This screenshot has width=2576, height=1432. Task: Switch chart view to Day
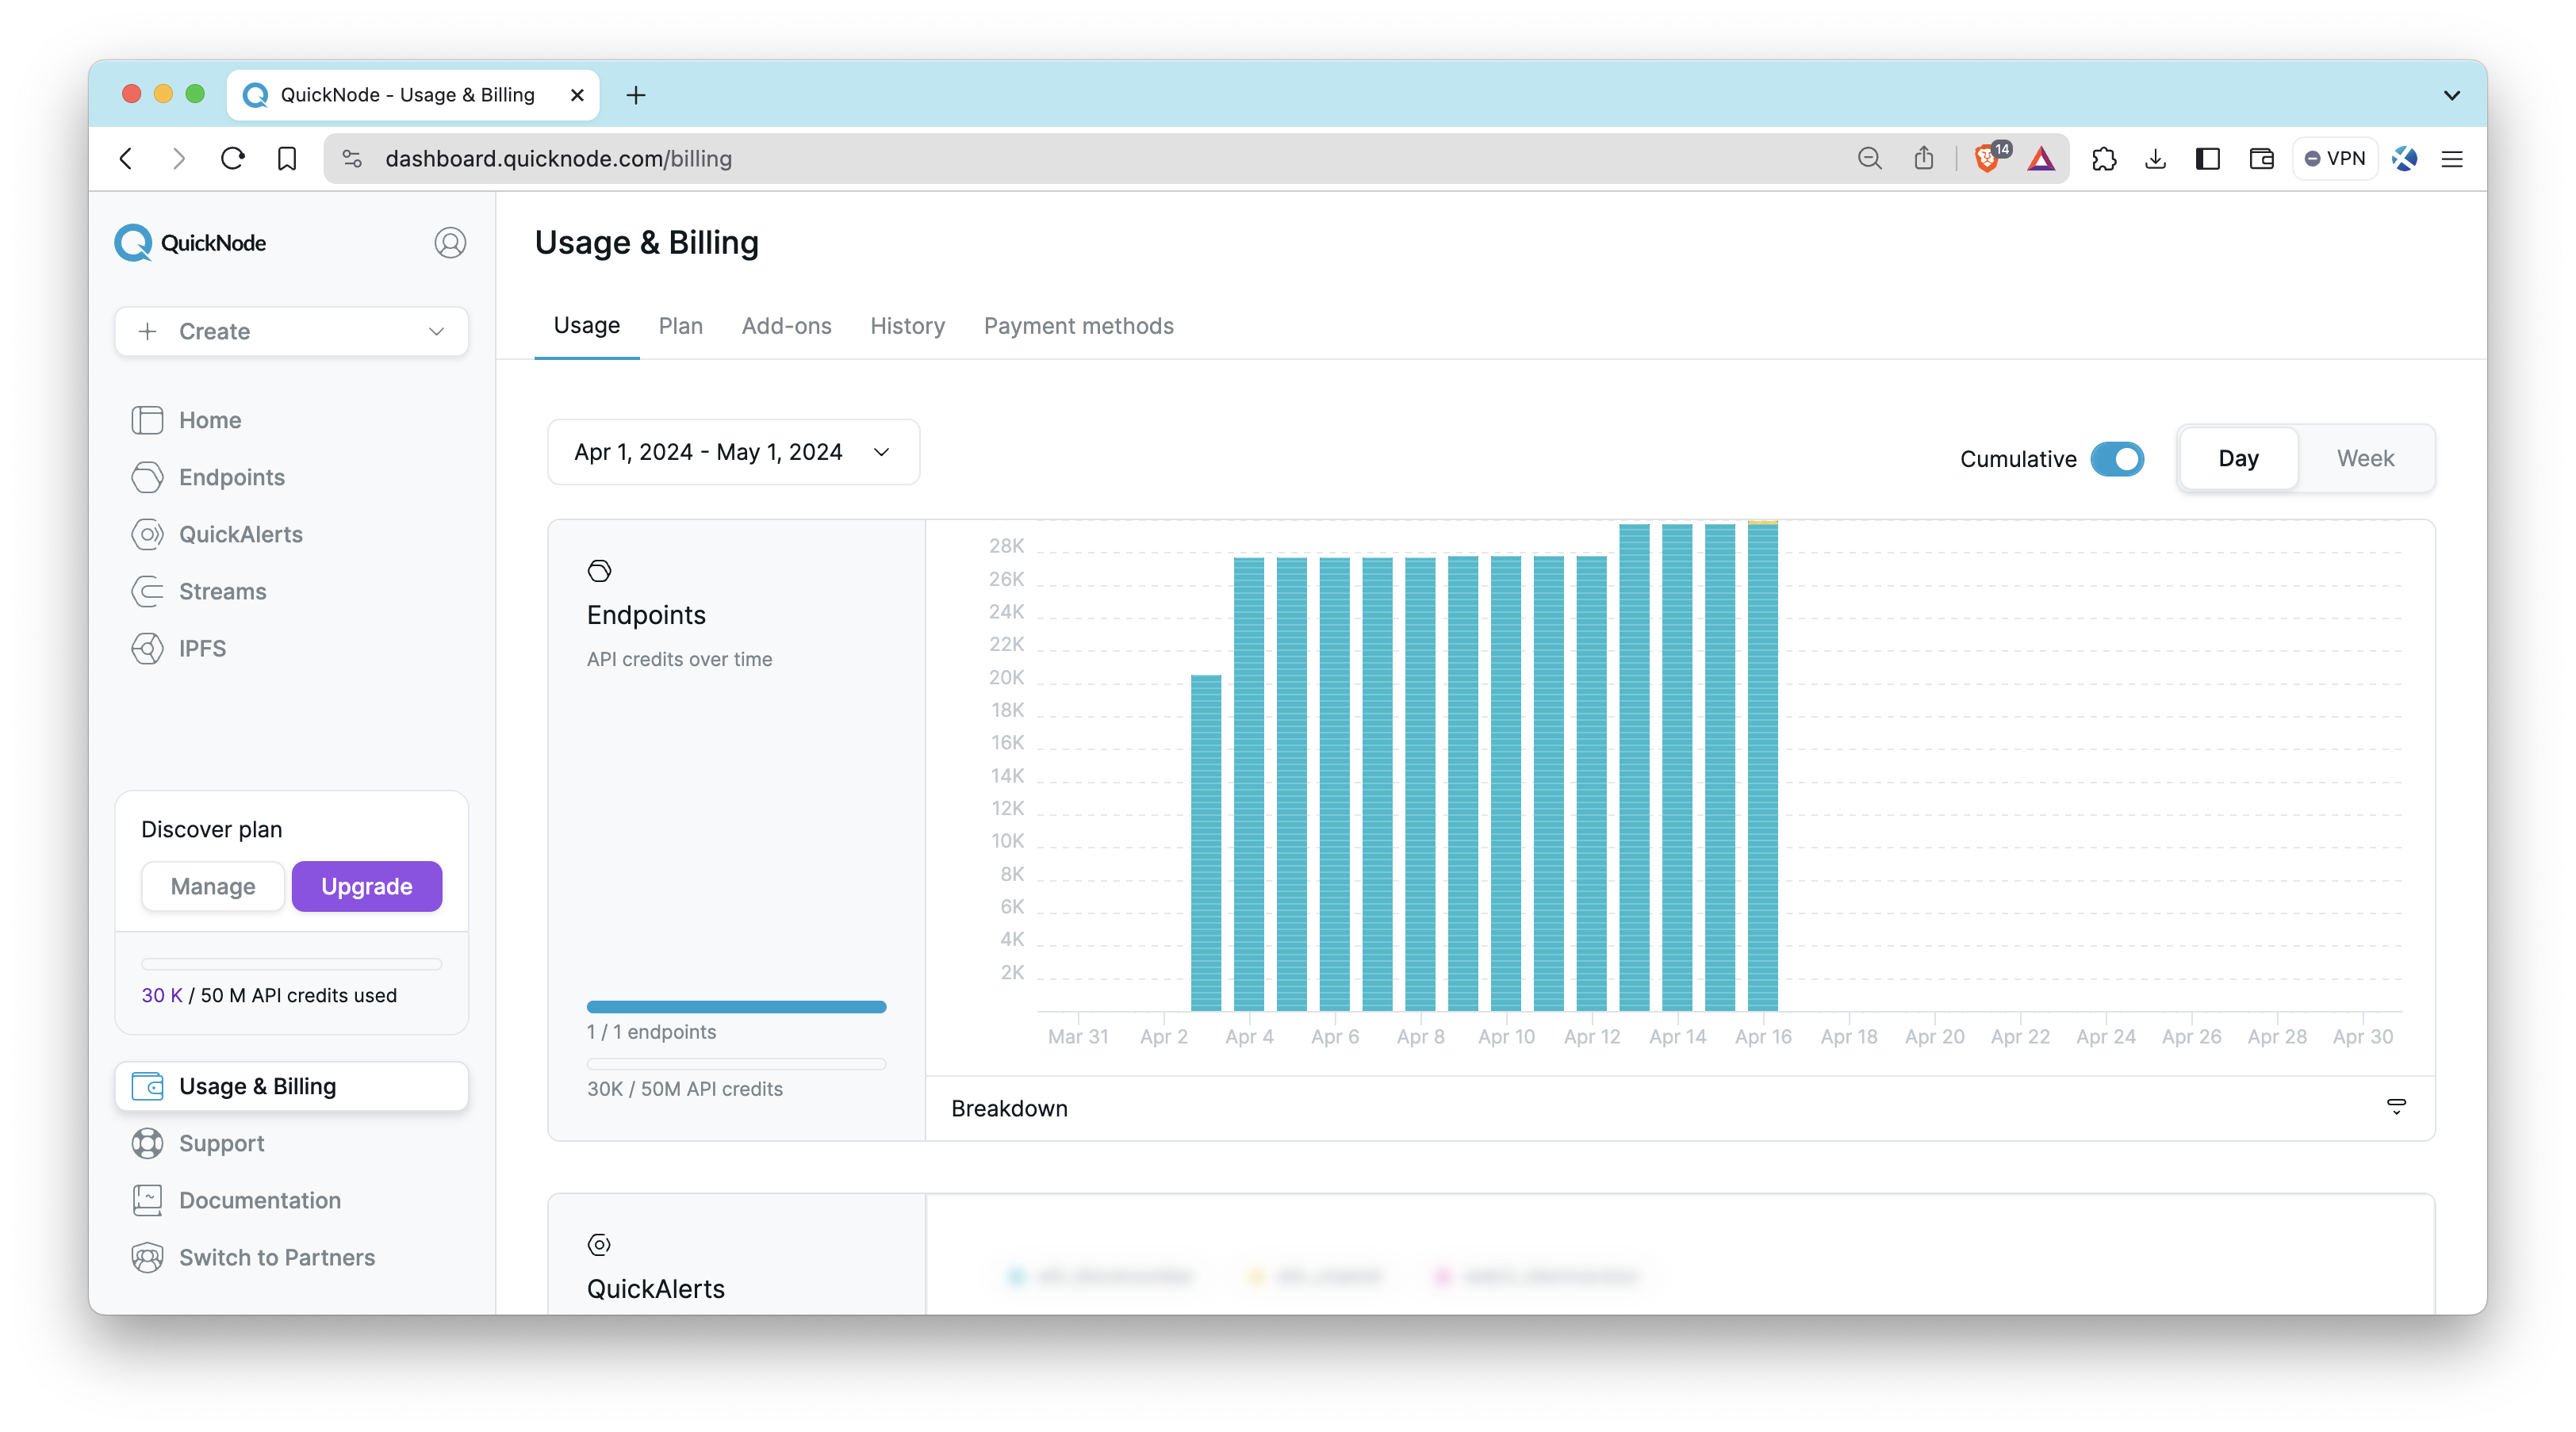(2237, 457)
